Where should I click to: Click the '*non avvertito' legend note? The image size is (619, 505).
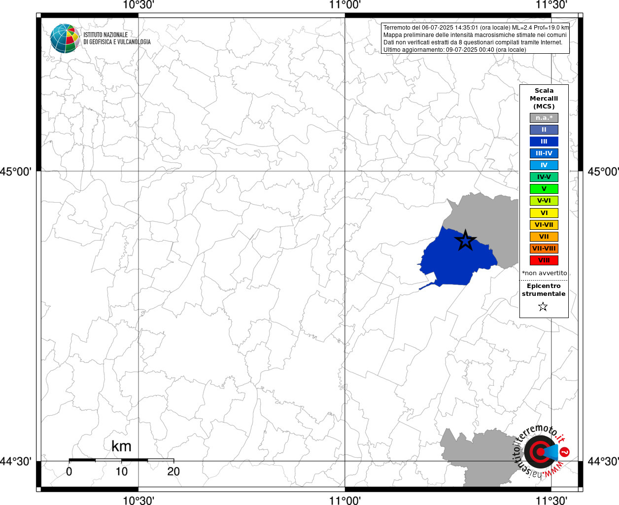point(545,273)
